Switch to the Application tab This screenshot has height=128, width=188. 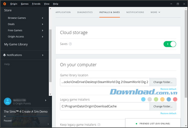click(x=63, y=12)
